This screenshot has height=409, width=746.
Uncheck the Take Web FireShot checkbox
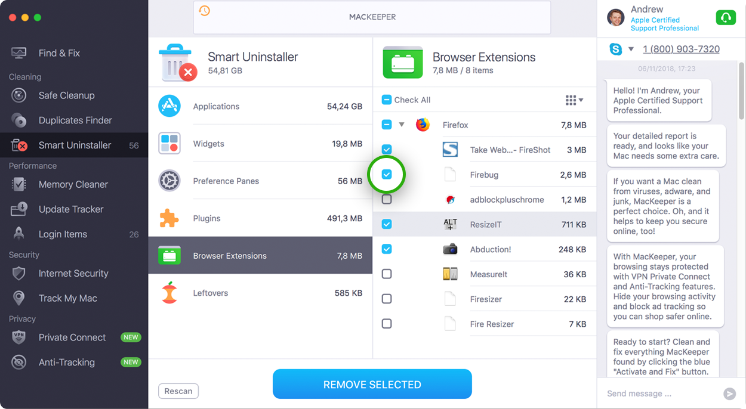pos(387,150)
